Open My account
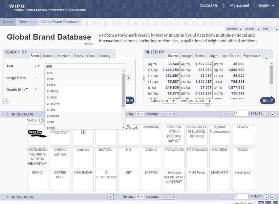 pyautogui.click(x=240, y=6)
